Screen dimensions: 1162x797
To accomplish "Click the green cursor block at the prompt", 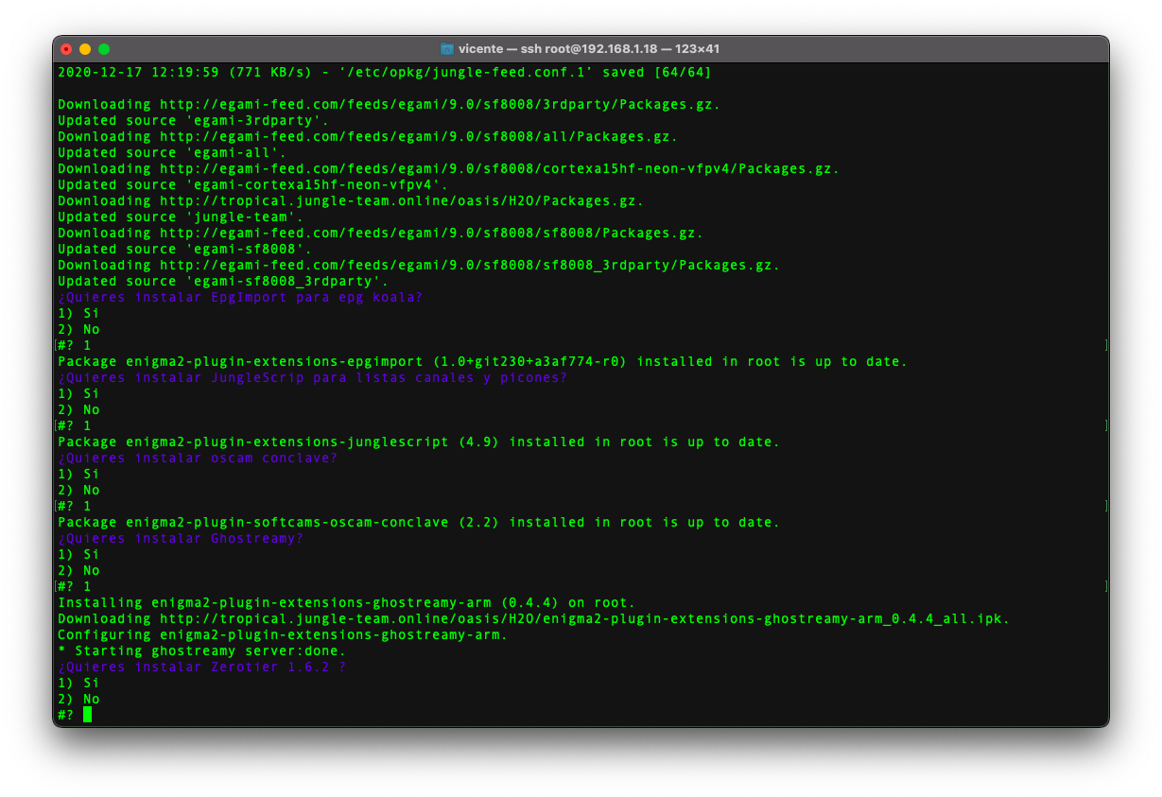I will tap(87, 715).
